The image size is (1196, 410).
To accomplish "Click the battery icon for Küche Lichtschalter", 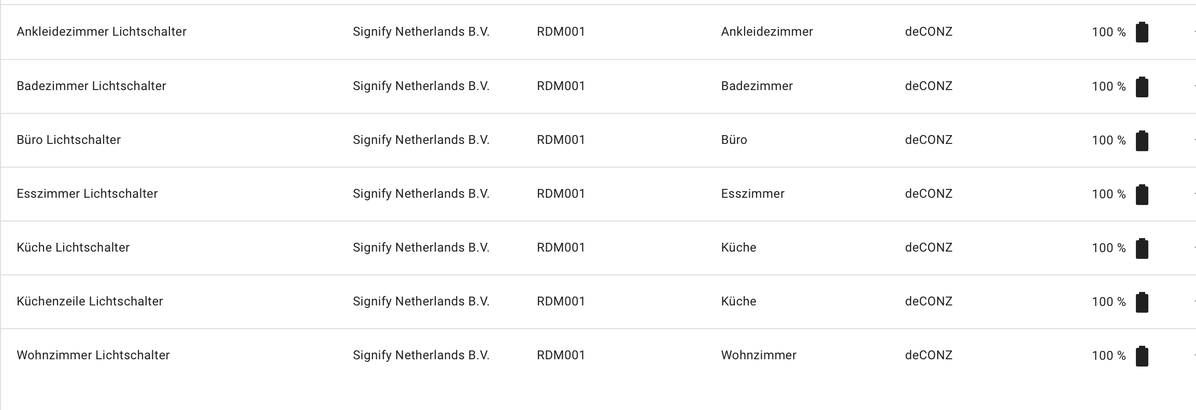I will [1142, 248].
